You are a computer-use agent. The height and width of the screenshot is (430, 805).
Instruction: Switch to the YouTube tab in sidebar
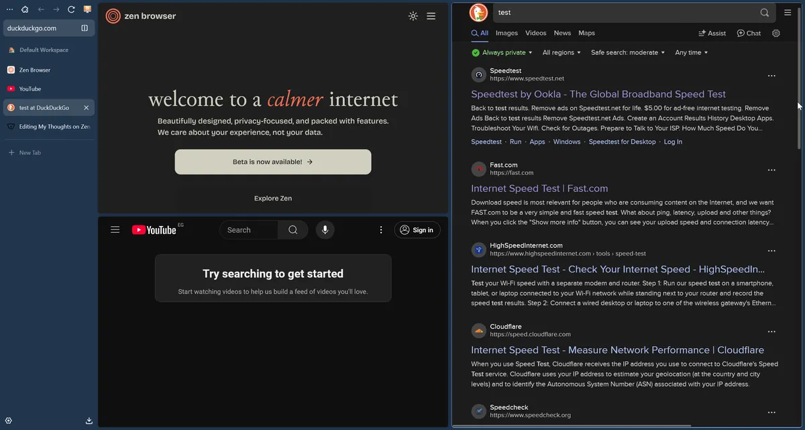(x=49, y=89)
